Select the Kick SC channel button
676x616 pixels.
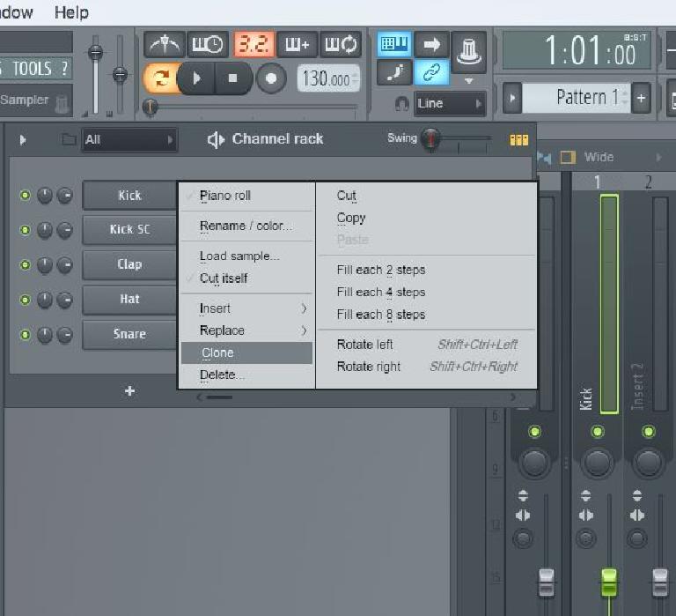(129, 230)
